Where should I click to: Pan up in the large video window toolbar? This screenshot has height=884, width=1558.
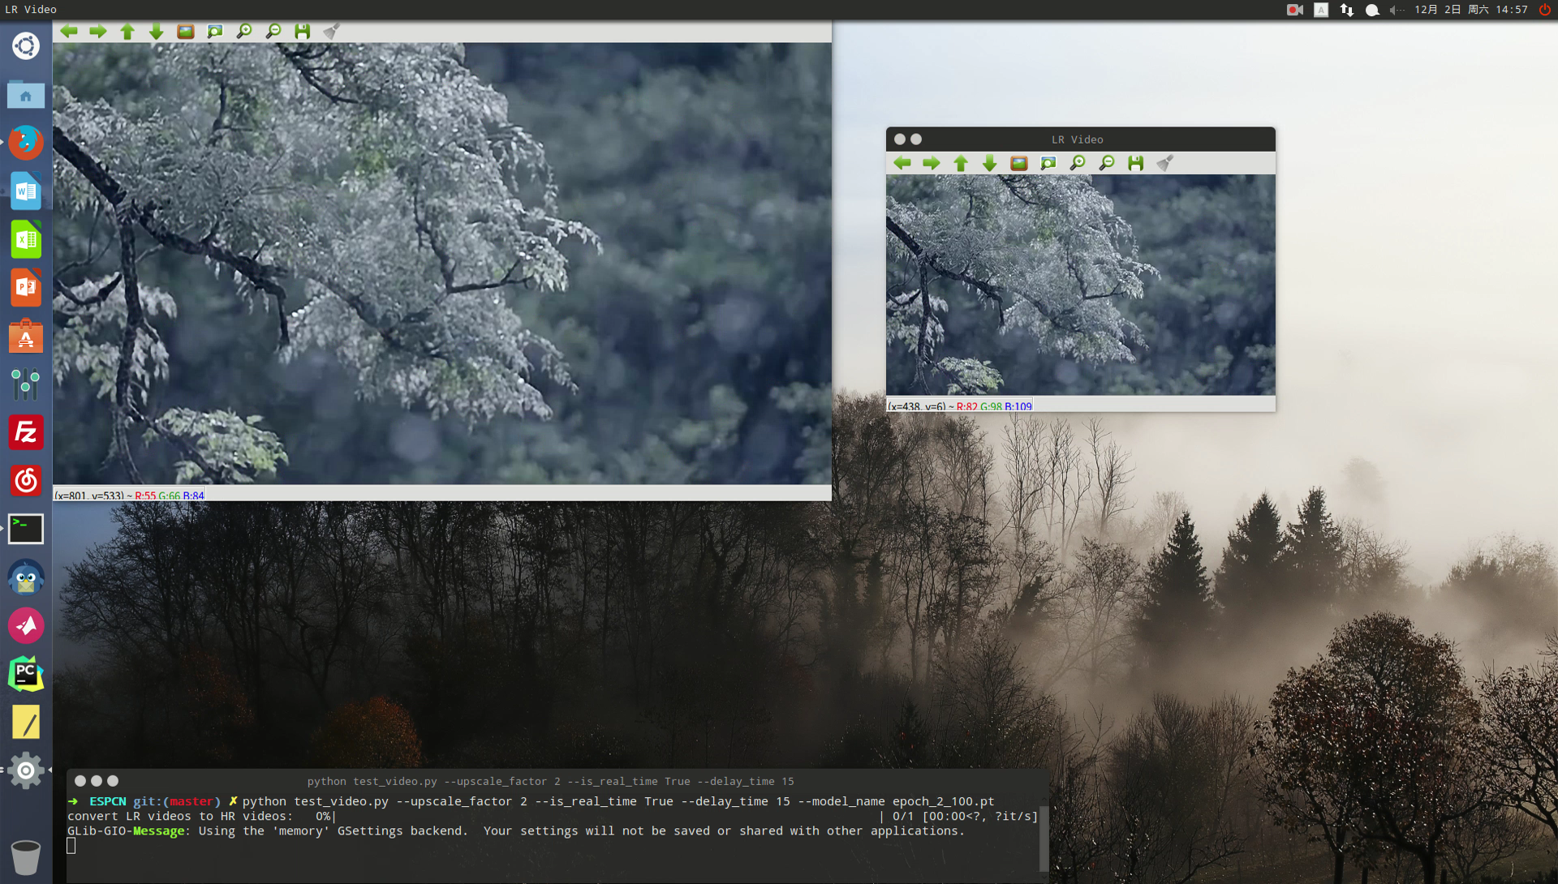coord(127,32)
